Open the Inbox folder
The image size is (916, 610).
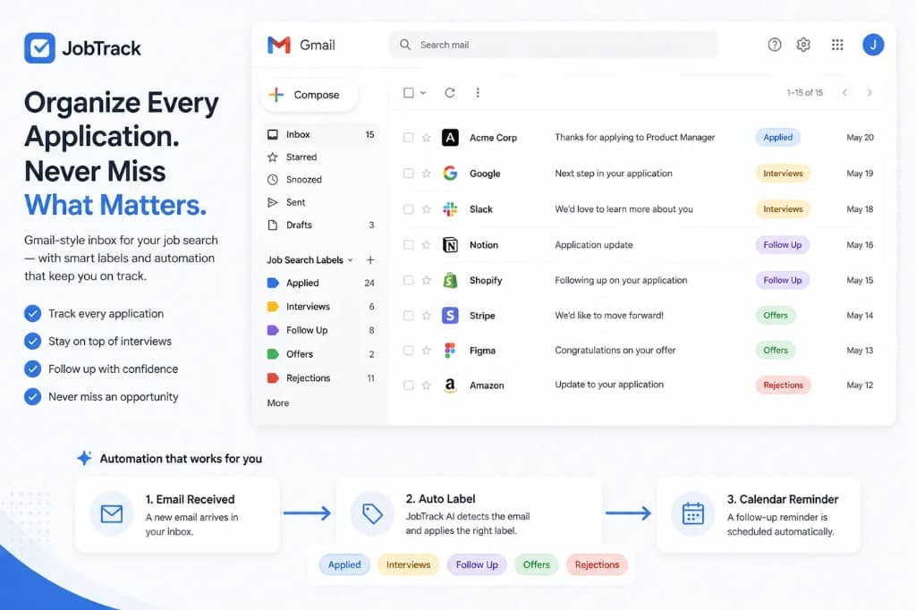321,134
